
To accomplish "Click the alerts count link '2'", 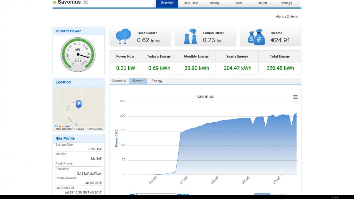I will click(x=288, y=17).
